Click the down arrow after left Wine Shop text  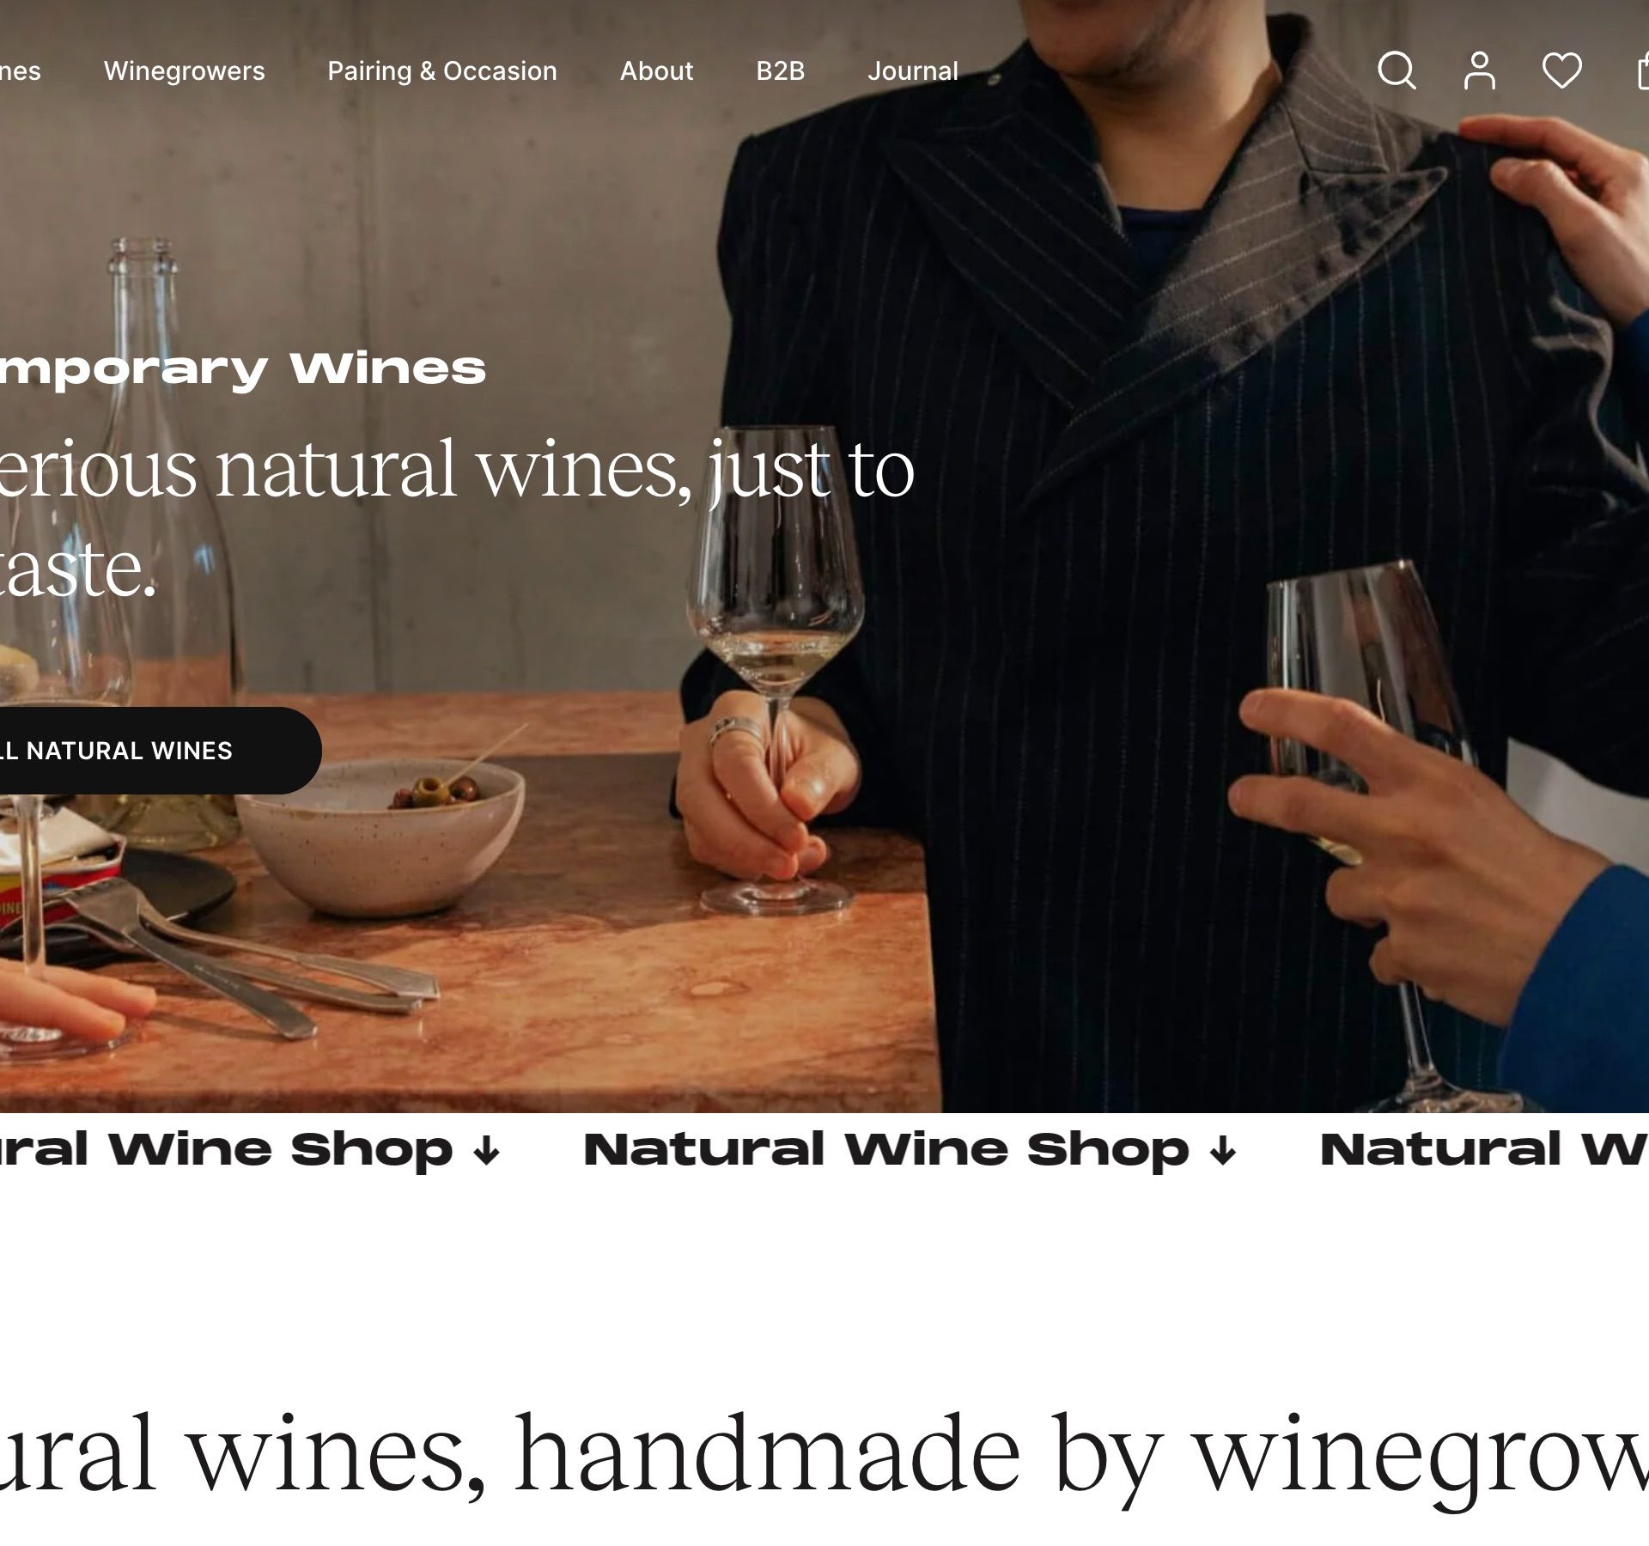pyautogui.click(x=486, y=1152)
